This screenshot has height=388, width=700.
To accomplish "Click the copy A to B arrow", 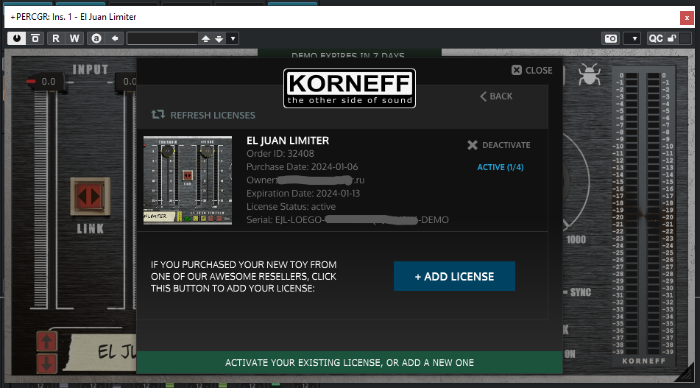I will pos(115,38).
